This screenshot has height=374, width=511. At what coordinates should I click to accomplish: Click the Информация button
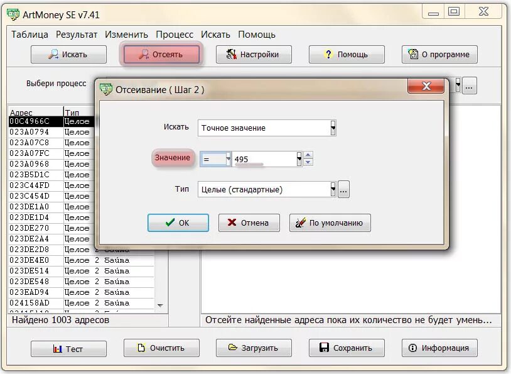pyautogui.click(x=439, y=348)
